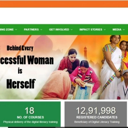Expand the chevron next to Learning Zone
The width and height of the screenshot is (128, 128).
click(x=16, y=30)
